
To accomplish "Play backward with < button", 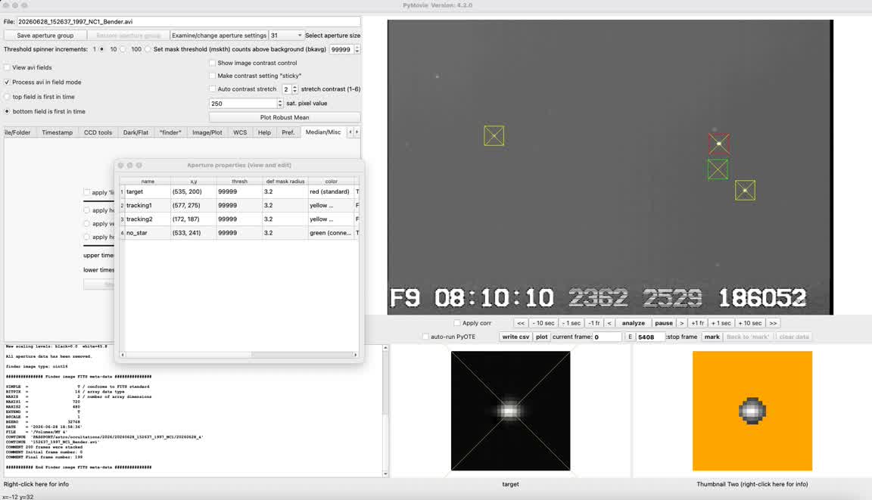I will (x=609, y=323).
